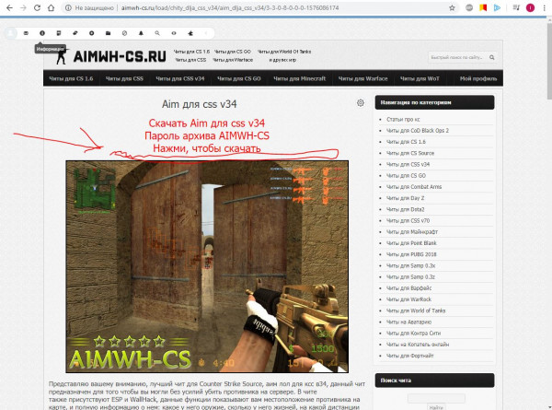
Task: Open the game screenshot image
Action: [207, 266]
